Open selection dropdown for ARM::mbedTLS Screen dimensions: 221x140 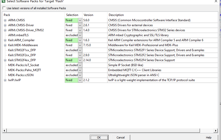coord(80,35)
